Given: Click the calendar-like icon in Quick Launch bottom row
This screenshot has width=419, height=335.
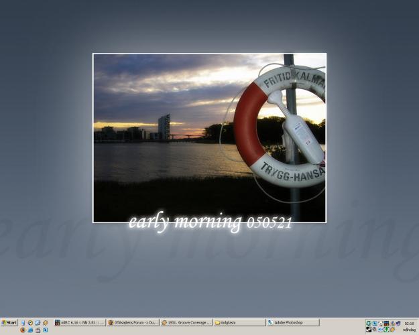Looking at the screenshot, I should point(38,330).
